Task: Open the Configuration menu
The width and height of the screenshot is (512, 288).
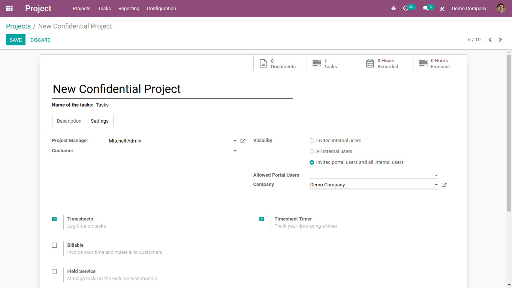Action: [162, 8]
